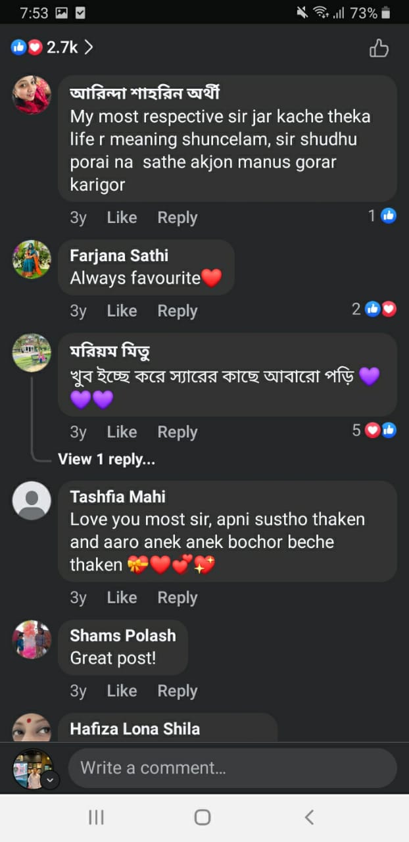Open the 2.7k reactions list
This screenshot has height=842, width=409.
(x=53, y=47)
